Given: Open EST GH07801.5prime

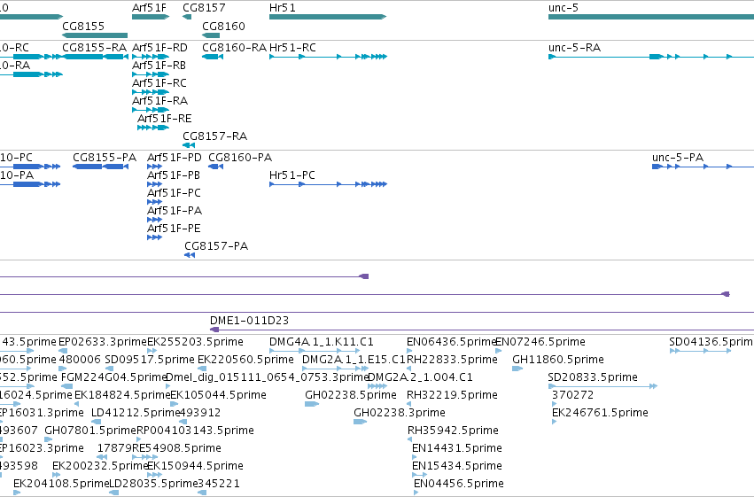Looking at the screenshot, I should pyautogui.click(x=91, y=431).
